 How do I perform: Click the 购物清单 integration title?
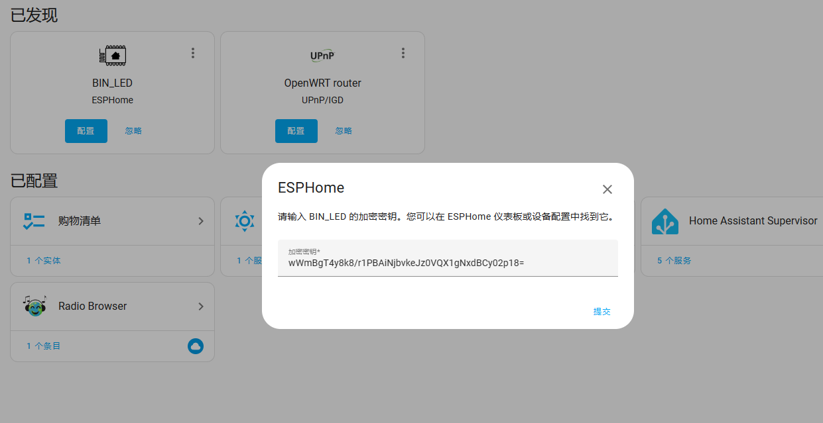pyautogui.click(x=80, y=221)
